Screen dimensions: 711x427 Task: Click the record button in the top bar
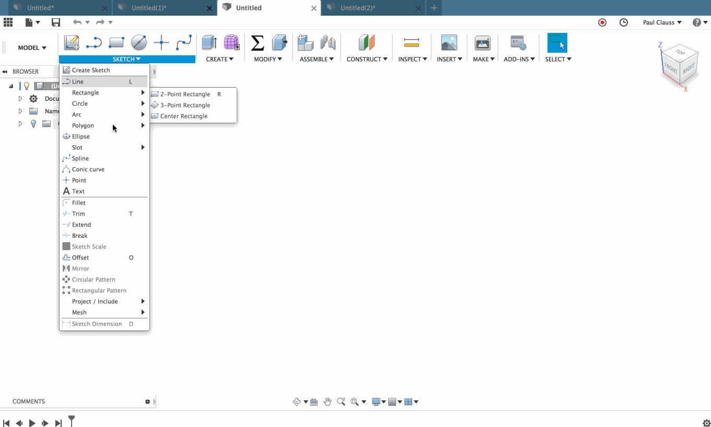click(602, 22)
